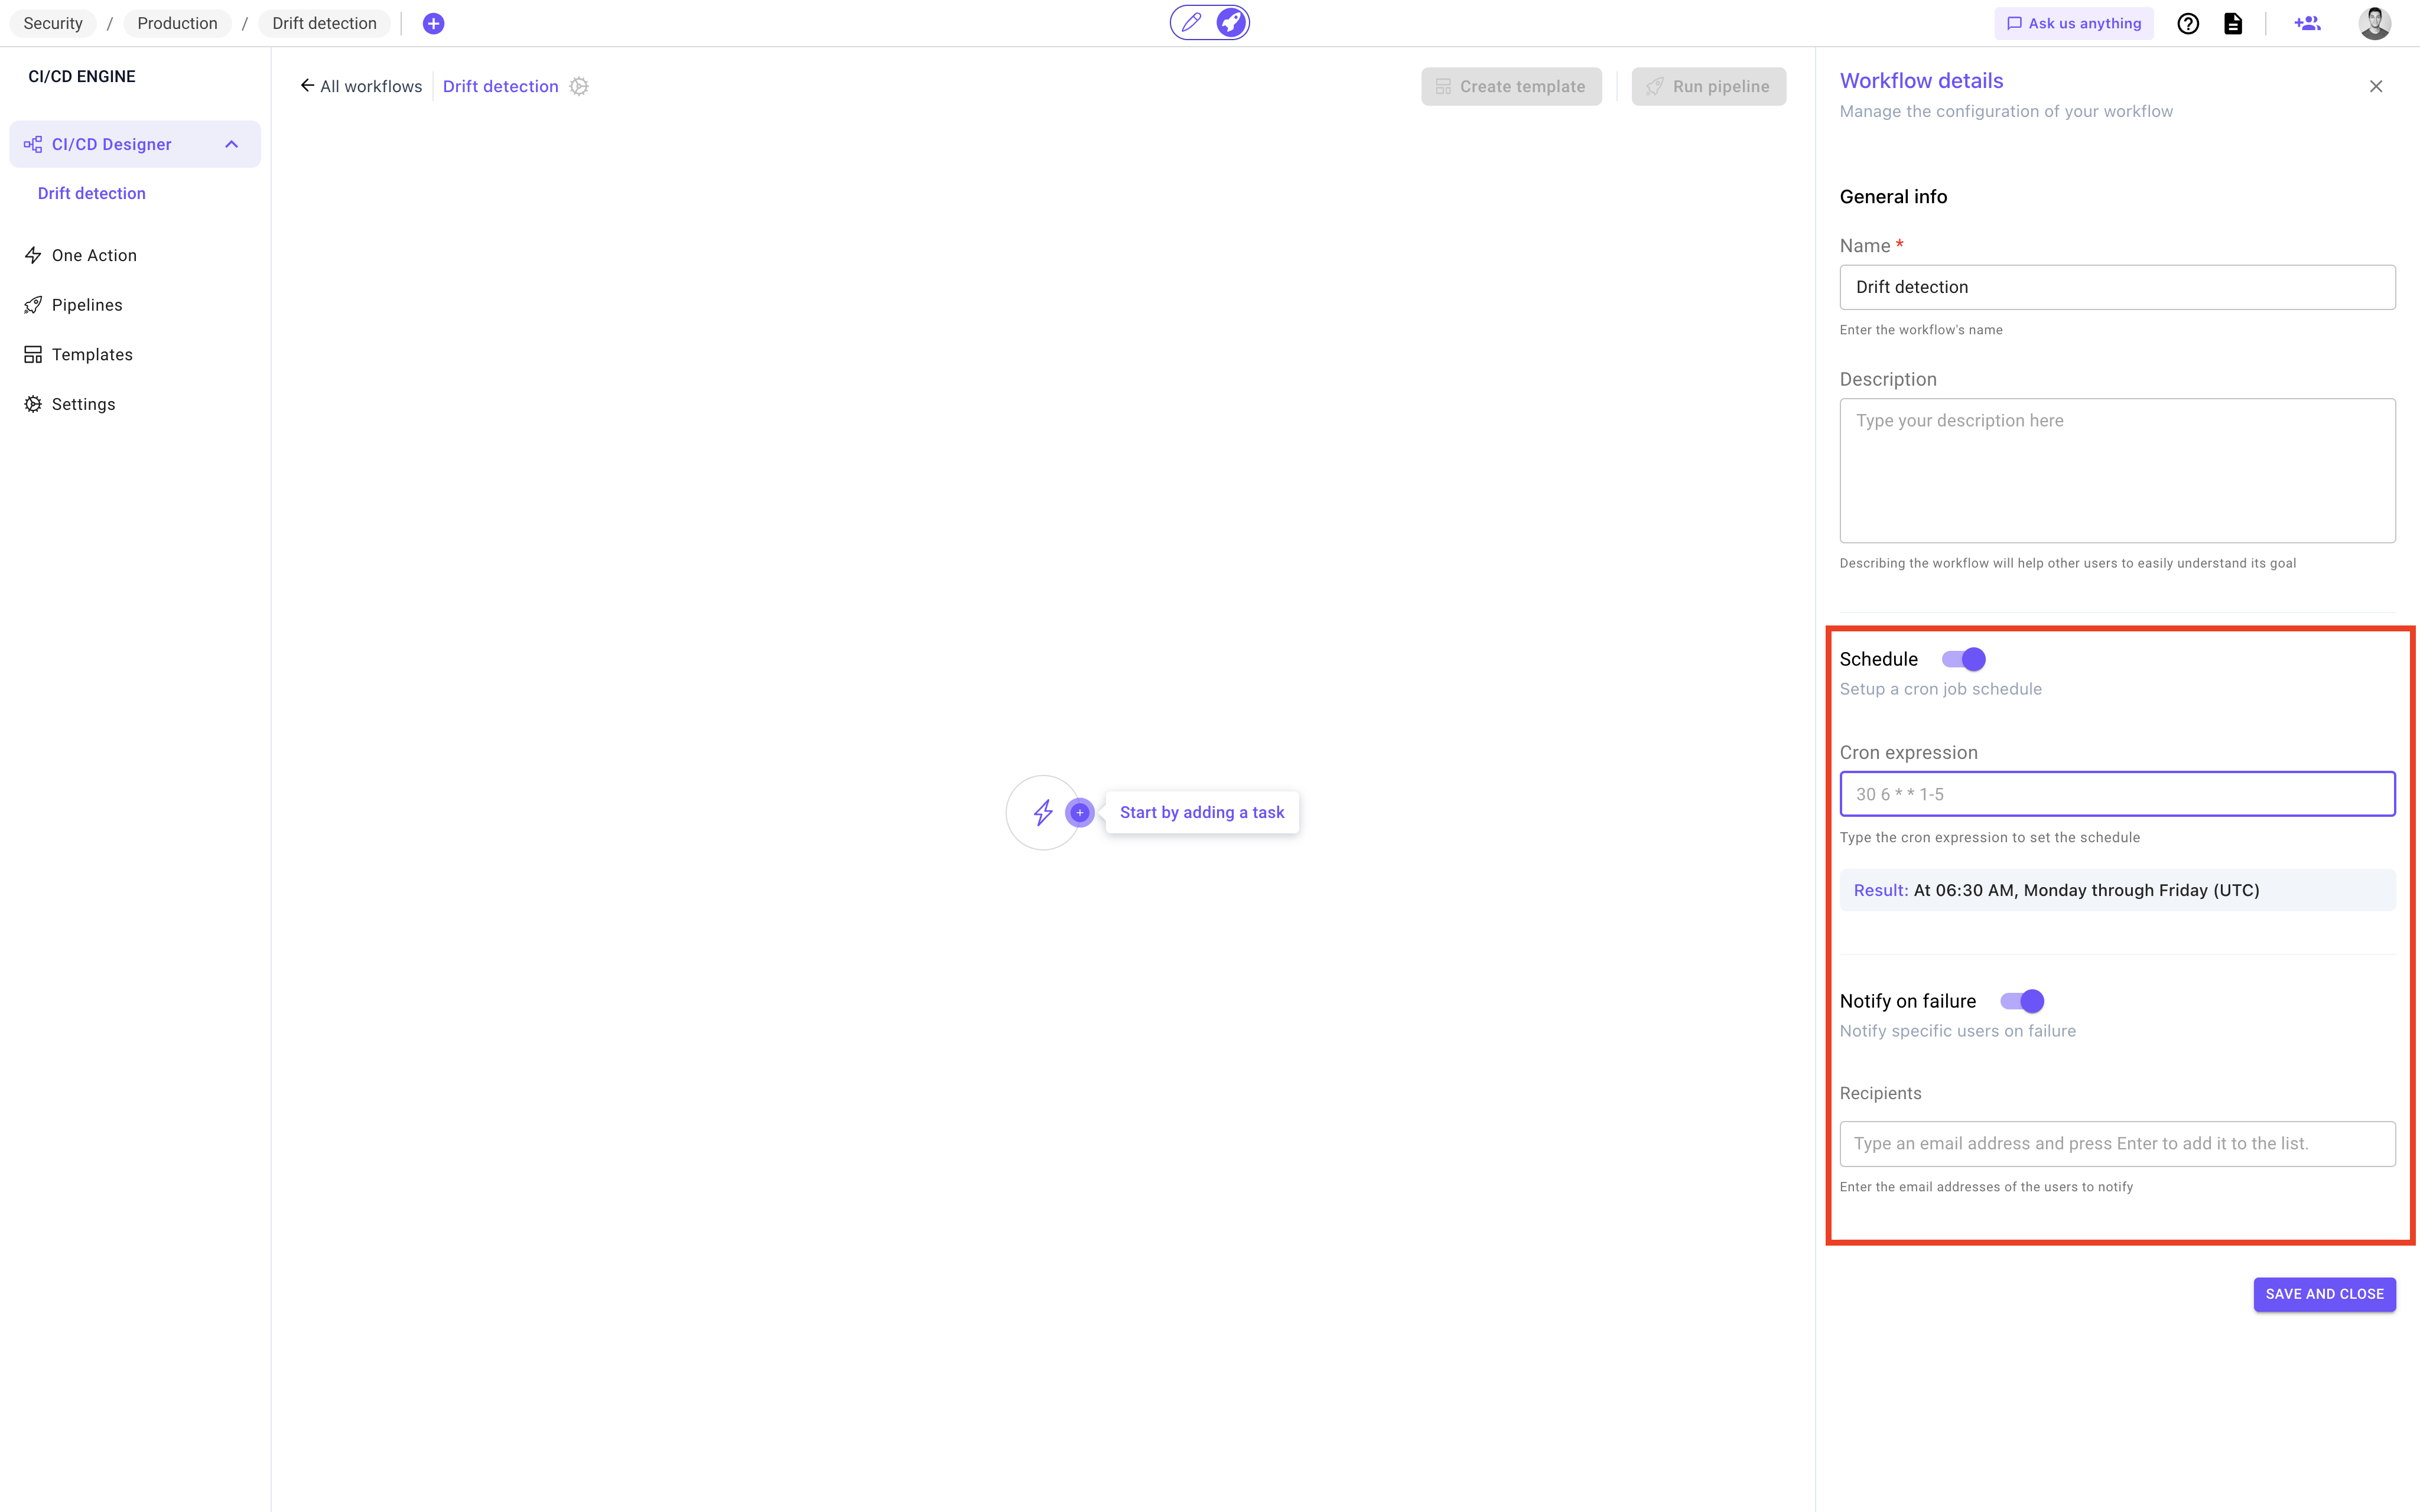The image size is (2420, 1512).
Task: Open the documentation file icon
Action: point(2233,24)
